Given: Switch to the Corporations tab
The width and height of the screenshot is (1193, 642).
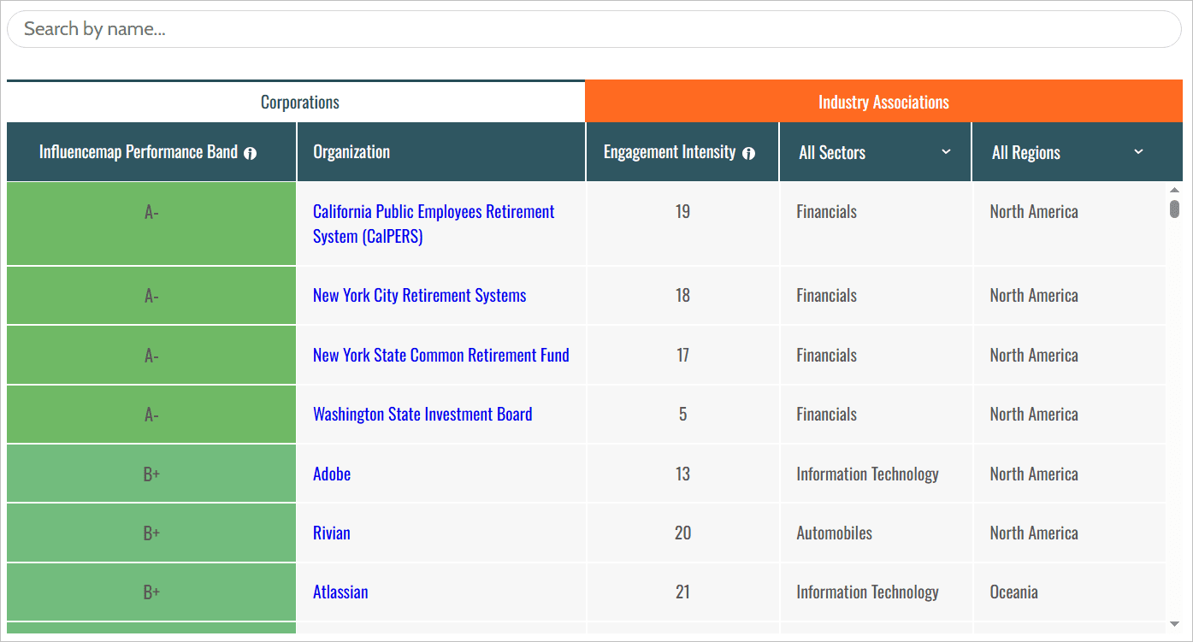Looking at the screenshot, I should [x=299, y=103].
